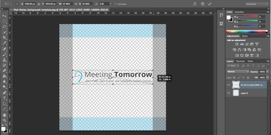Toggle visibility of MT-2013-LOGO-DARK layer
This screenshot has width=271, height=135.
[x=228, y=85]
